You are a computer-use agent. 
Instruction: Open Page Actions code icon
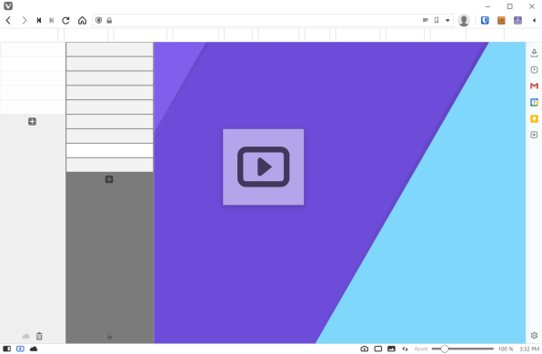click(x=405, y=349)
